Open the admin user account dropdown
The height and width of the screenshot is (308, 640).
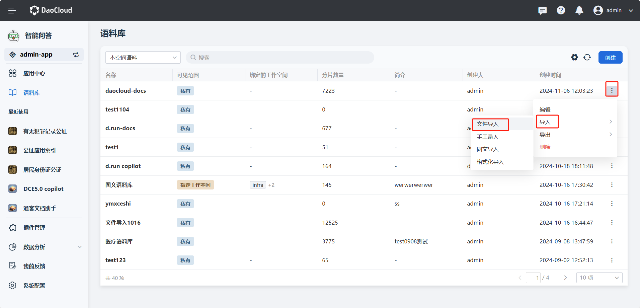[x=613, y=10]
